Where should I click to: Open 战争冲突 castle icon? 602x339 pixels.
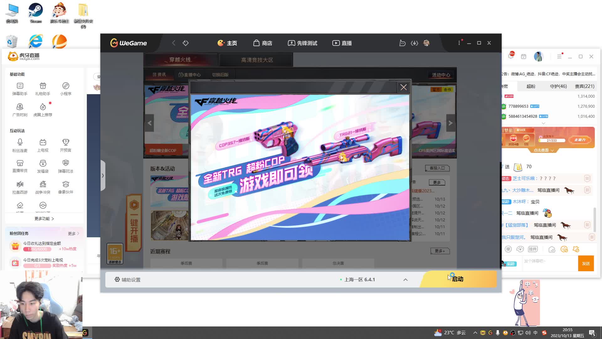[x=43, y=187]
